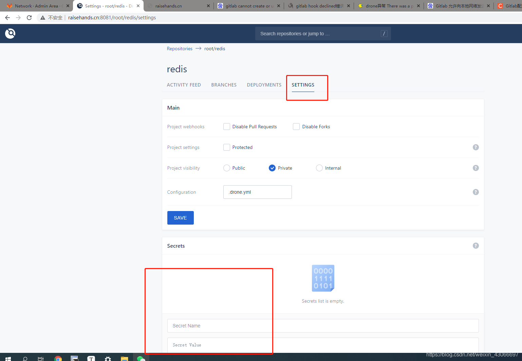Click the WeChat taskbar icon
The height and width of the screenshot is (361, 522).
[x=141, y=359]
